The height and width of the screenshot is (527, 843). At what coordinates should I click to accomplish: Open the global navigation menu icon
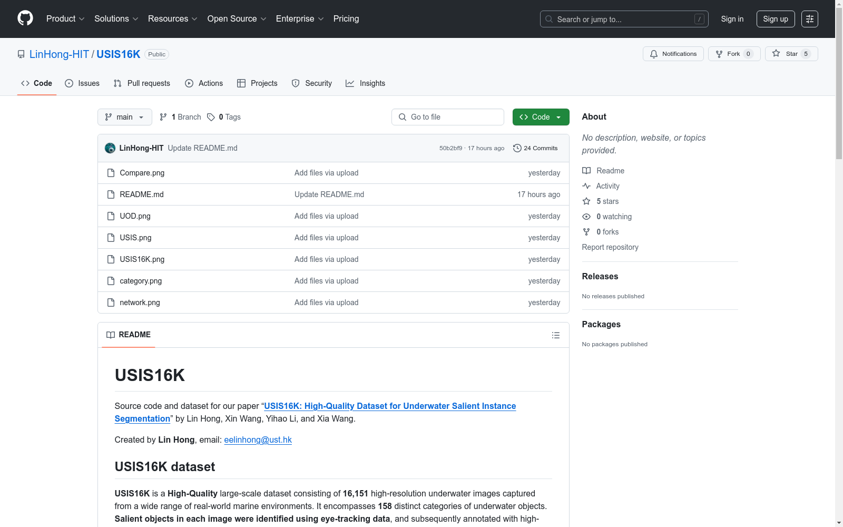point(809,19)
